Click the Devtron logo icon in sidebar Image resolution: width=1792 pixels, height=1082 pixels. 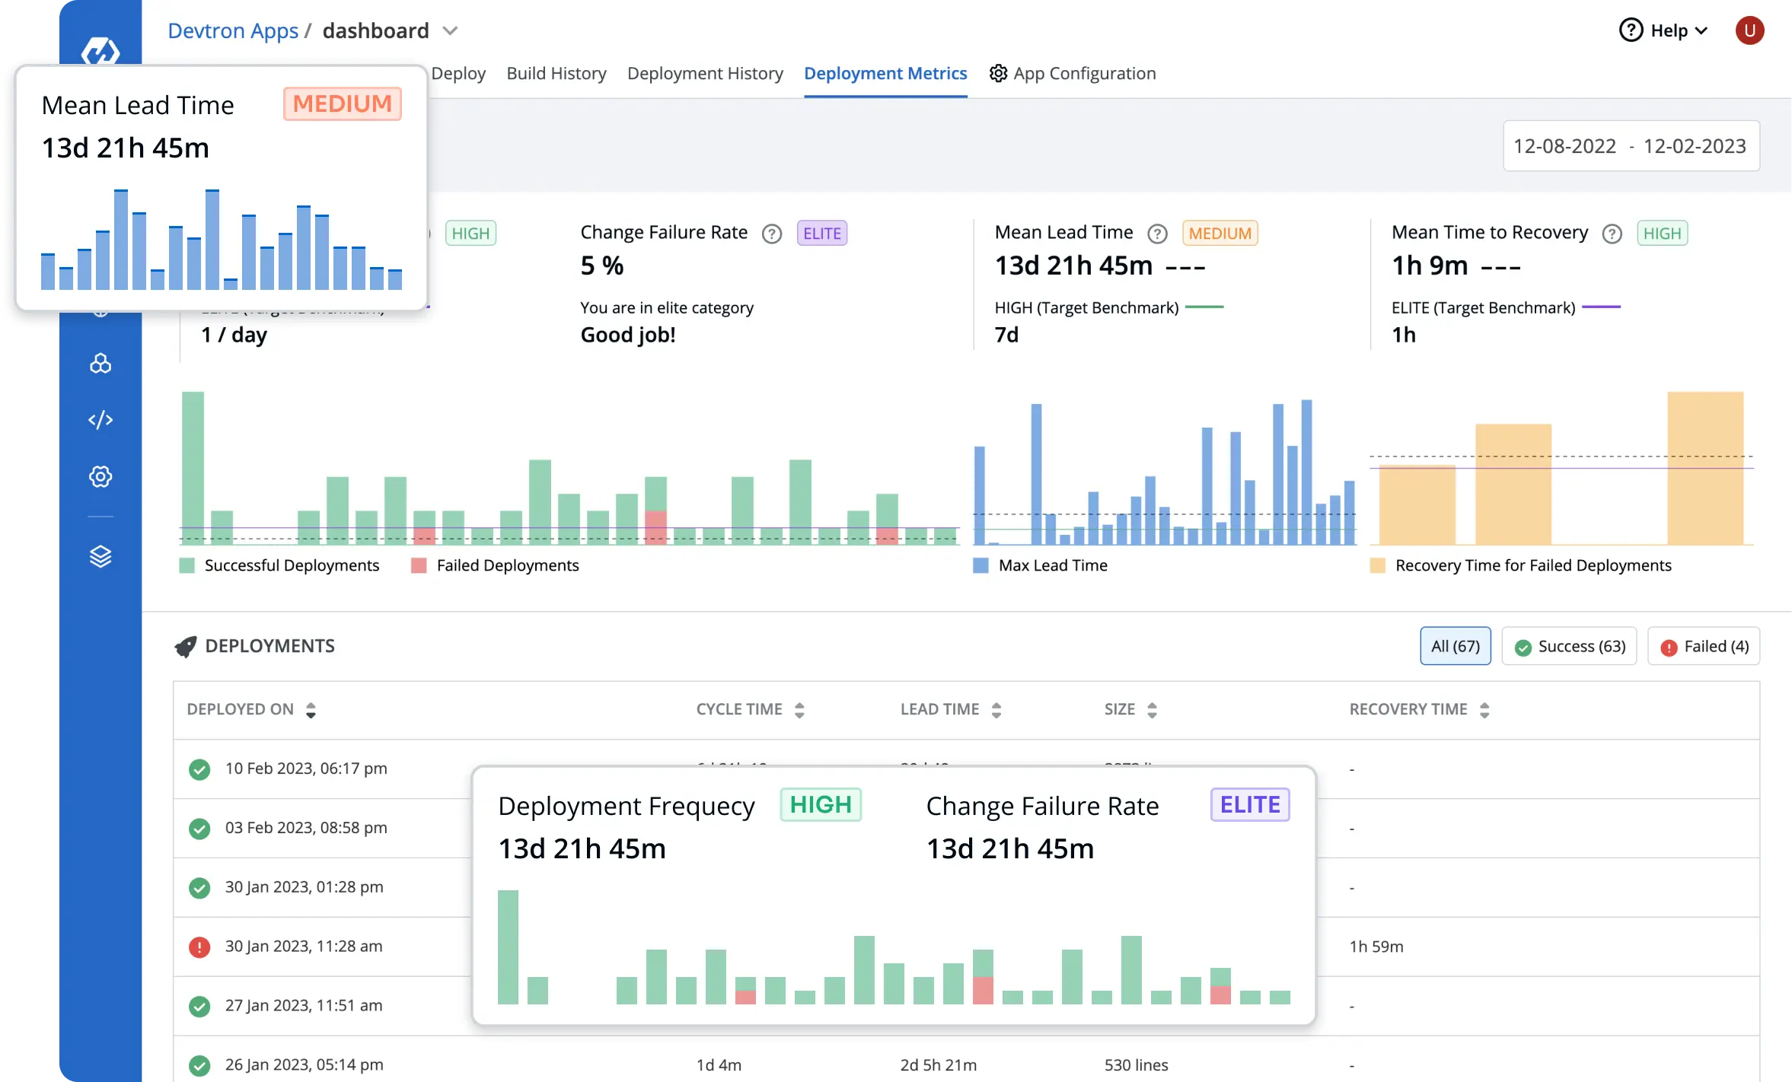(100, 50)
